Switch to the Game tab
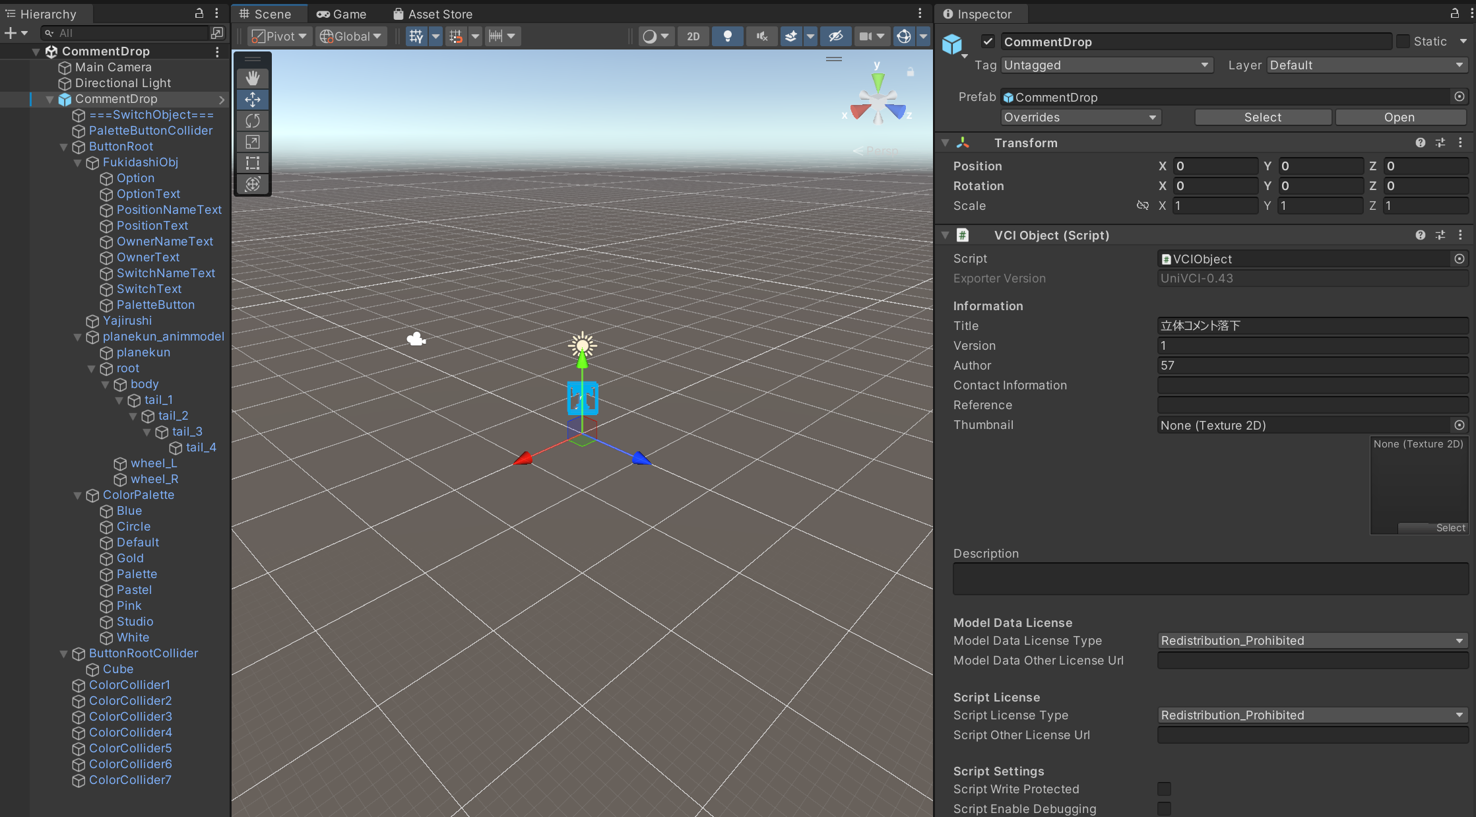1476x817 pixels. pyautogui.click(x=341, y=14)
